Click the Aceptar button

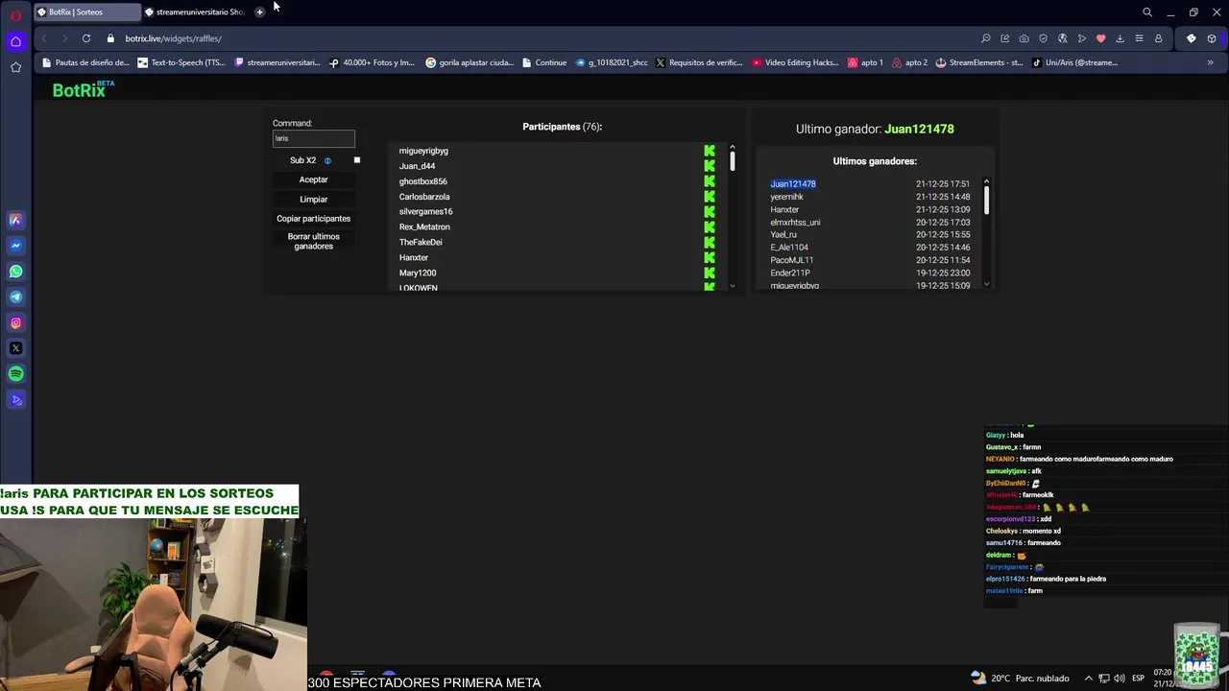click(313, 179)
